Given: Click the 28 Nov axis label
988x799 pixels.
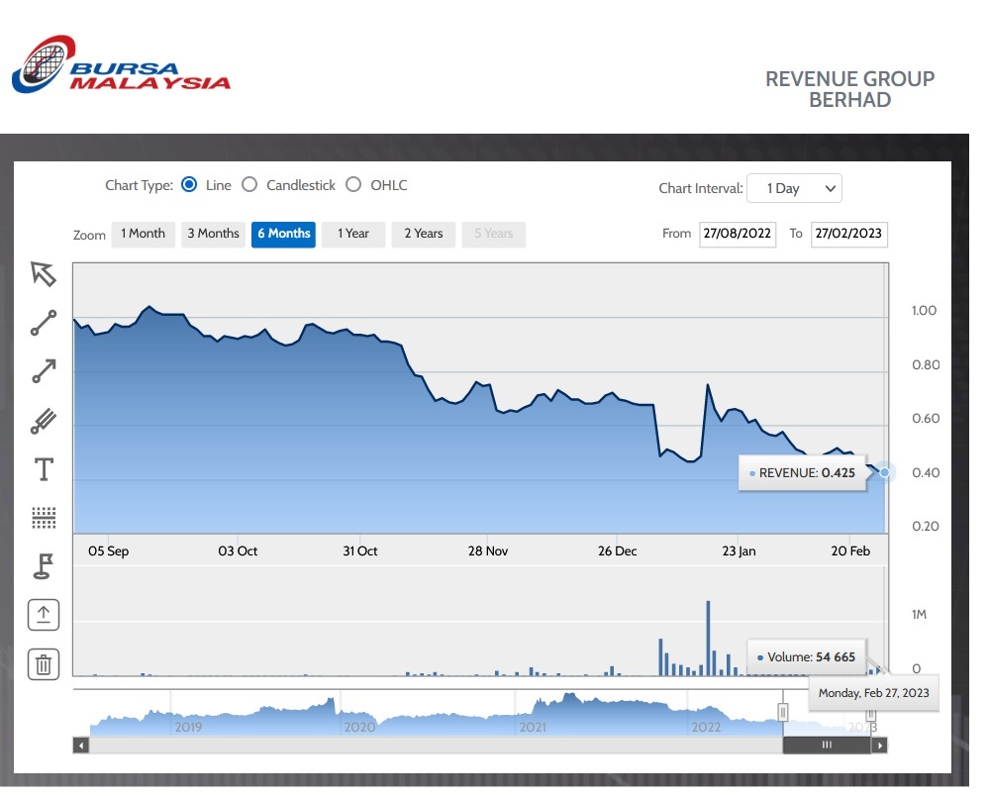Looking at the screenshot, I should [488, 550].
